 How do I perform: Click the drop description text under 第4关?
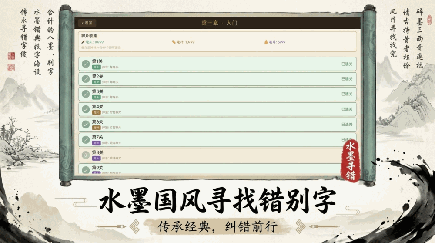(x=111, y=112)
